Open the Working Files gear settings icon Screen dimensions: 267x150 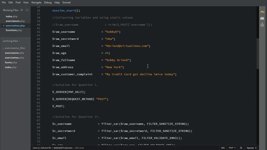pos(22,10)
